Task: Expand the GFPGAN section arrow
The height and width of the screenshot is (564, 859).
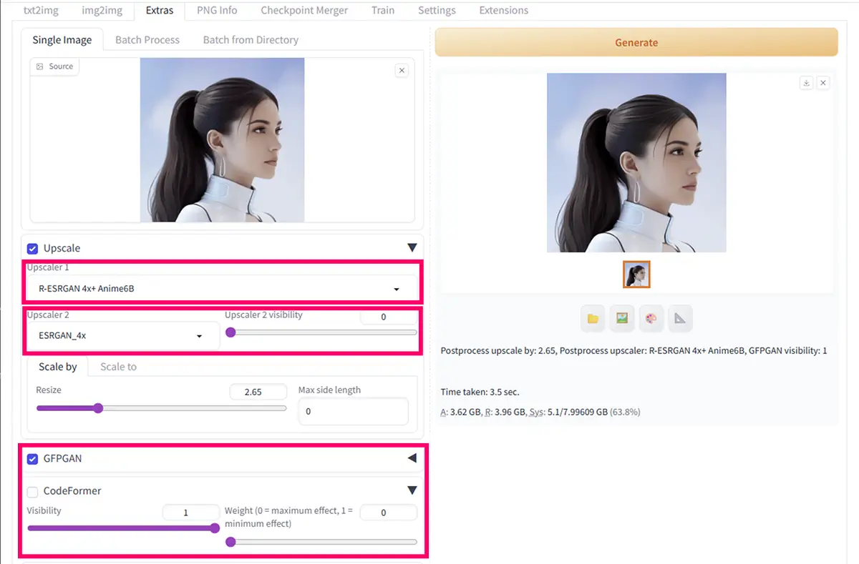Action: click(x=412, y=458)
